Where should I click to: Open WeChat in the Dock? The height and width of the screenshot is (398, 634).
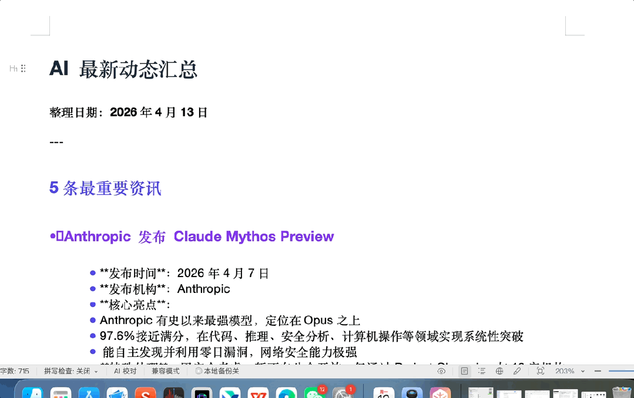pyautogui.click(x=315, y=393)
